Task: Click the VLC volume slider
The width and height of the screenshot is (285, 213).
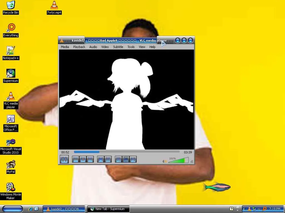Action: tap(178, 160)
